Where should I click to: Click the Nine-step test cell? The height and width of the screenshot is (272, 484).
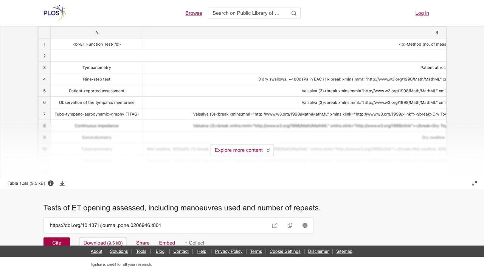click(x=97, y=79)
